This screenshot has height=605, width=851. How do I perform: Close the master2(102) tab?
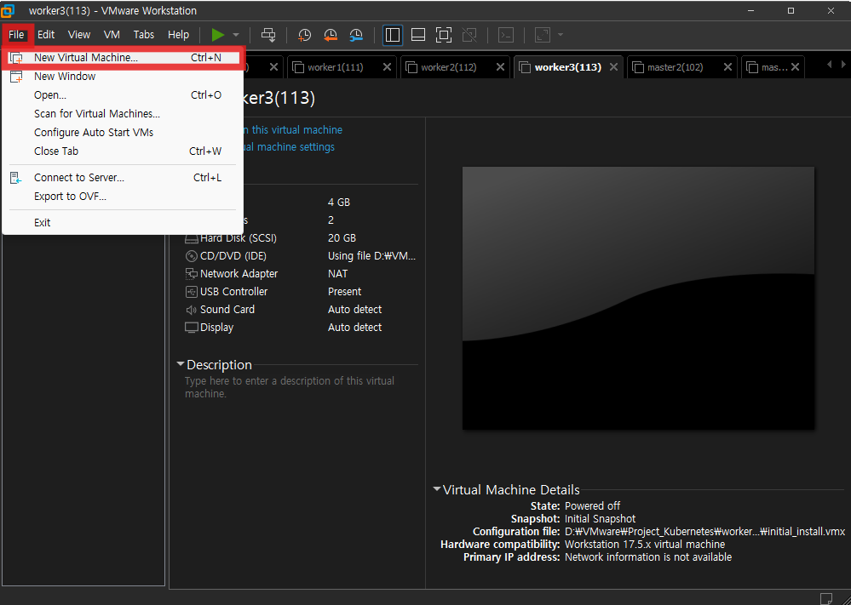(727, 67)
